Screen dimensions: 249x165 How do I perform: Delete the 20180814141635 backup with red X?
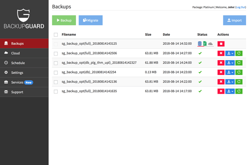(x=221, y=91)
